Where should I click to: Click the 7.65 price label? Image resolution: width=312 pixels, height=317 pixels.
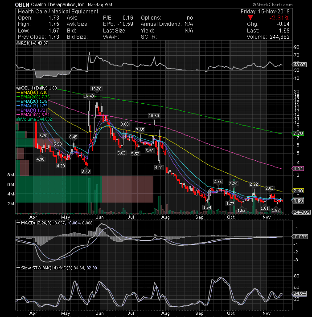(140, 130)
